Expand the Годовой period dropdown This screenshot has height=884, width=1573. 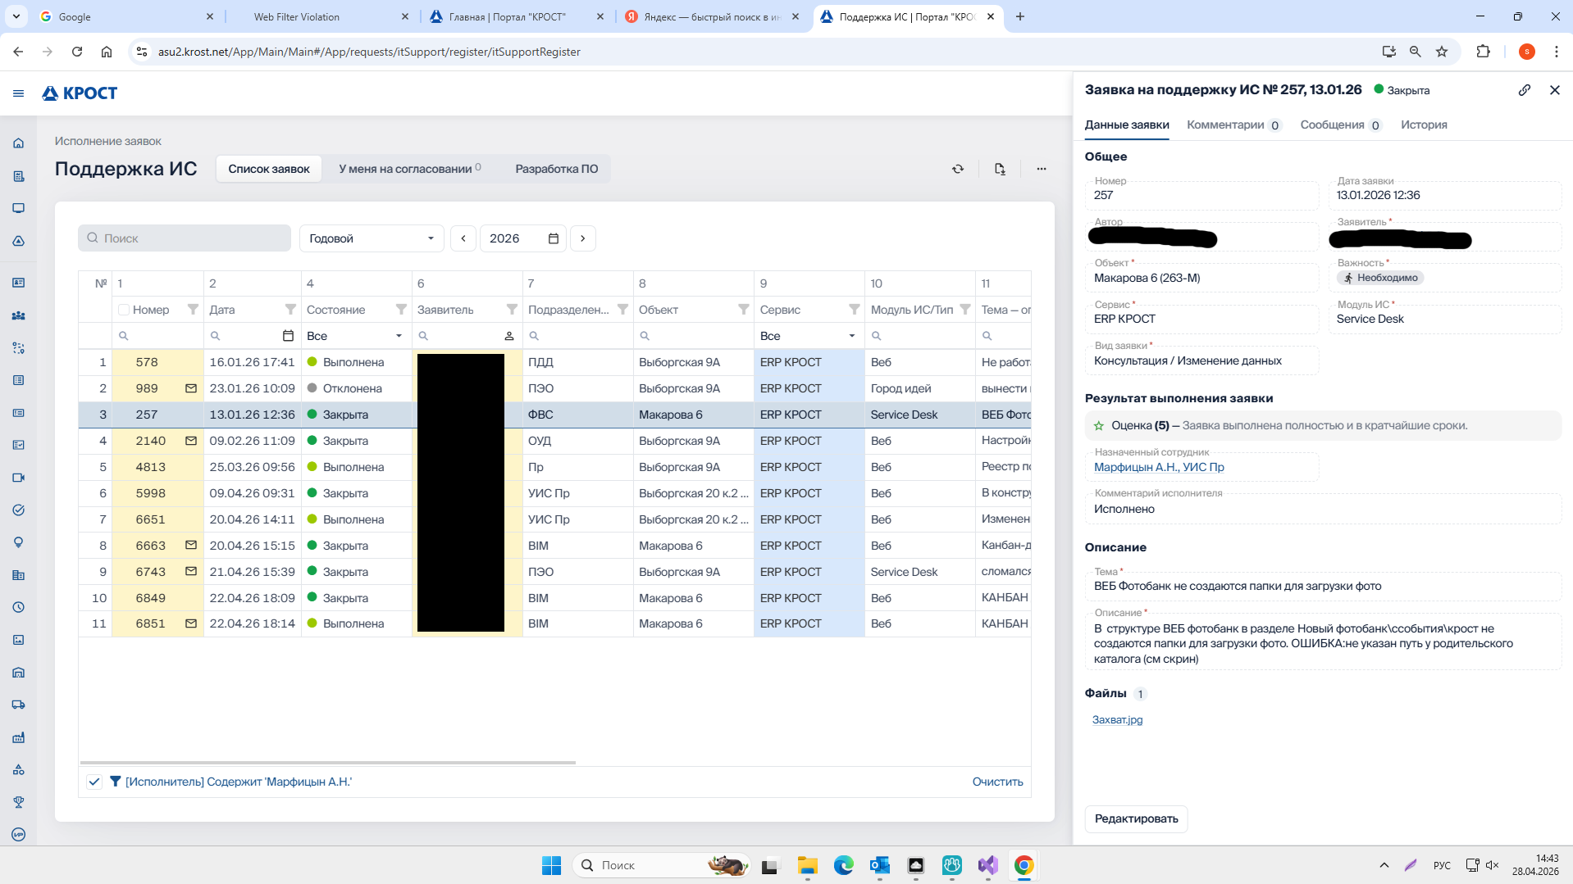372,238
